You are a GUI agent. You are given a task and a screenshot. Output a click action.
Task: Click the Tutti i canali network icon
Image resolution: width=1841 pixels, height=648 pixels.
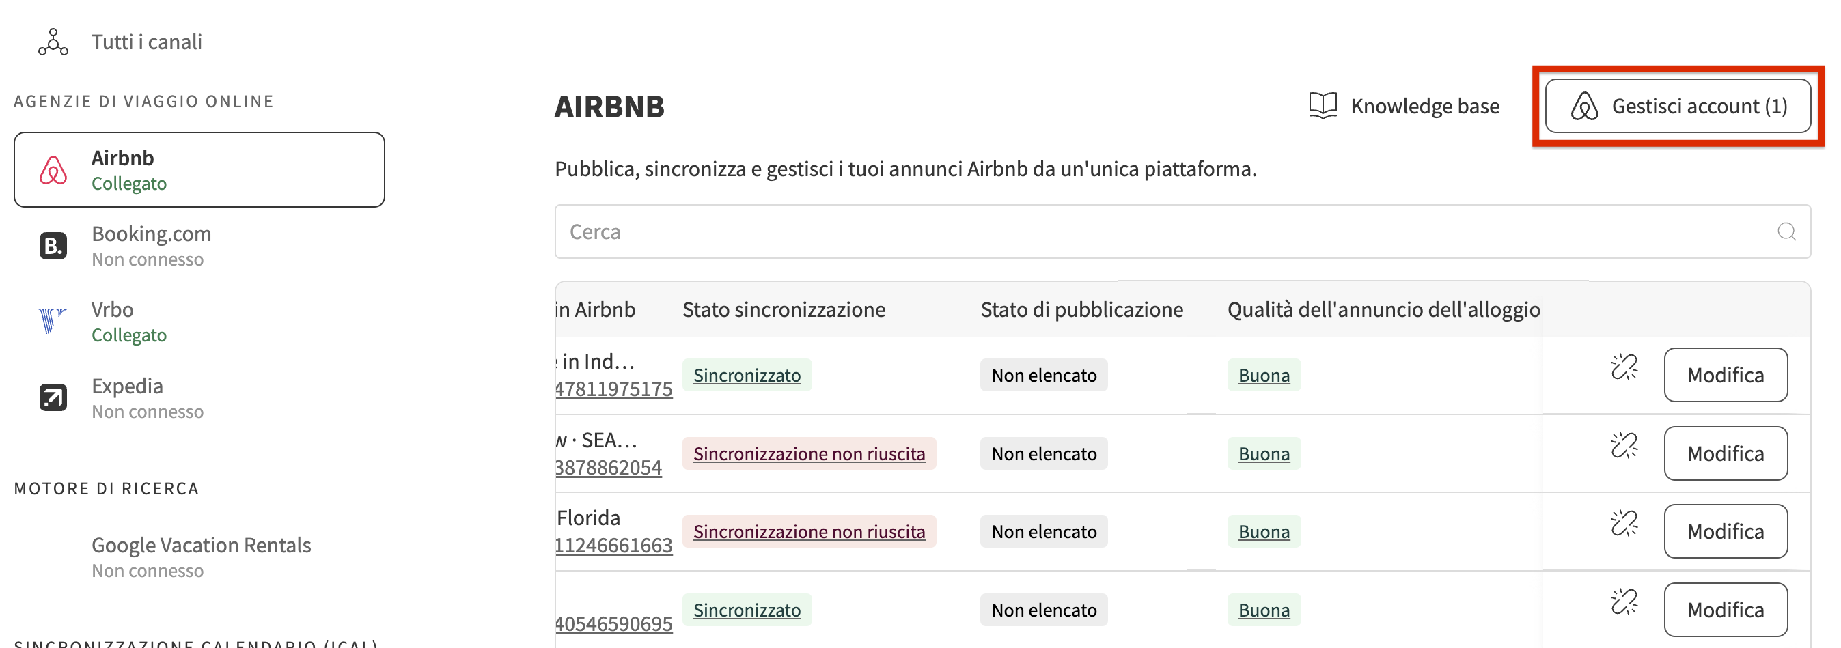click(x=53, y=42)
